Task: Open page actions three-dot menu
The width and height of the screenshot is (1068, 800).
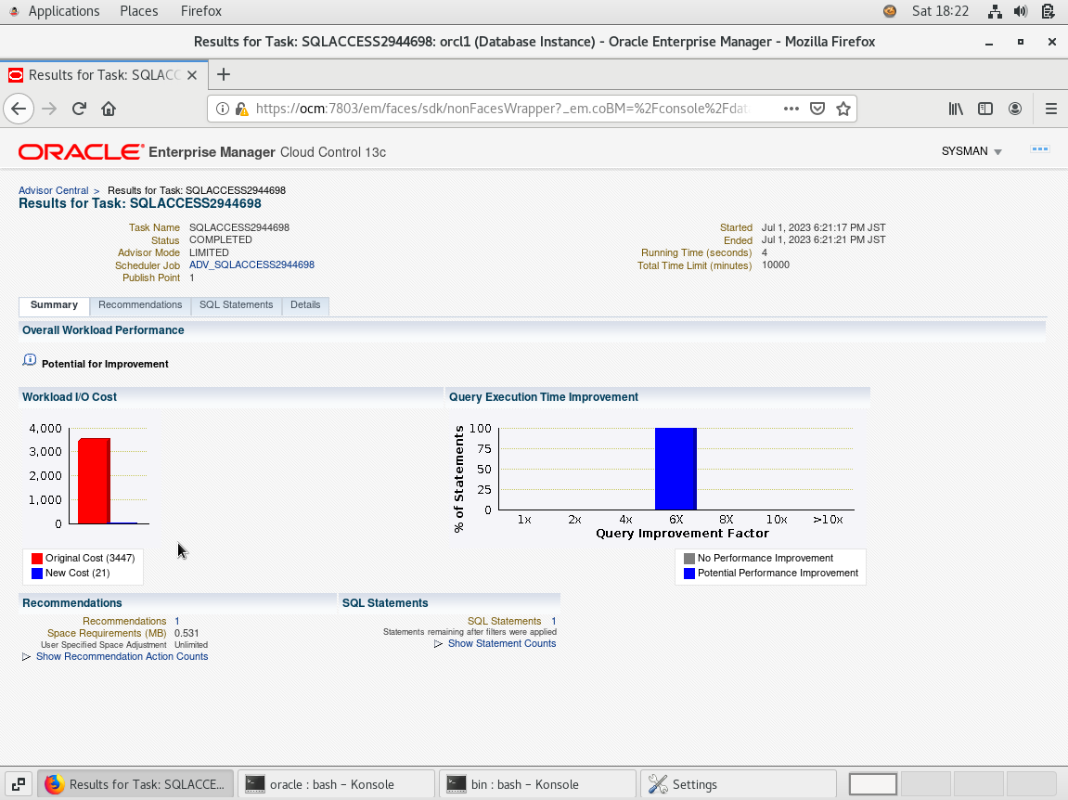Action: 791,109
